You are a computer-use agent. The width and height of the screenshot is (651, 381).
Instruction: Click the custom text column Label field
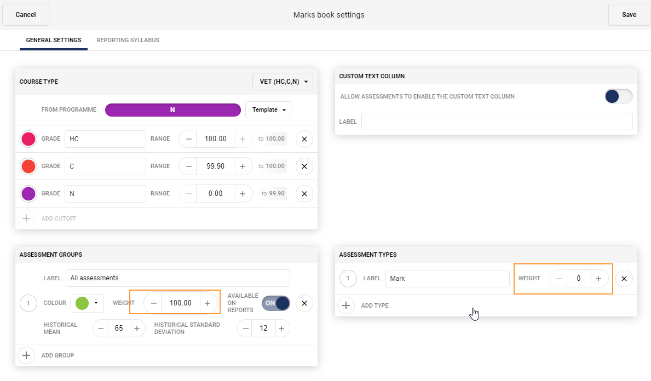click(497, 122)
